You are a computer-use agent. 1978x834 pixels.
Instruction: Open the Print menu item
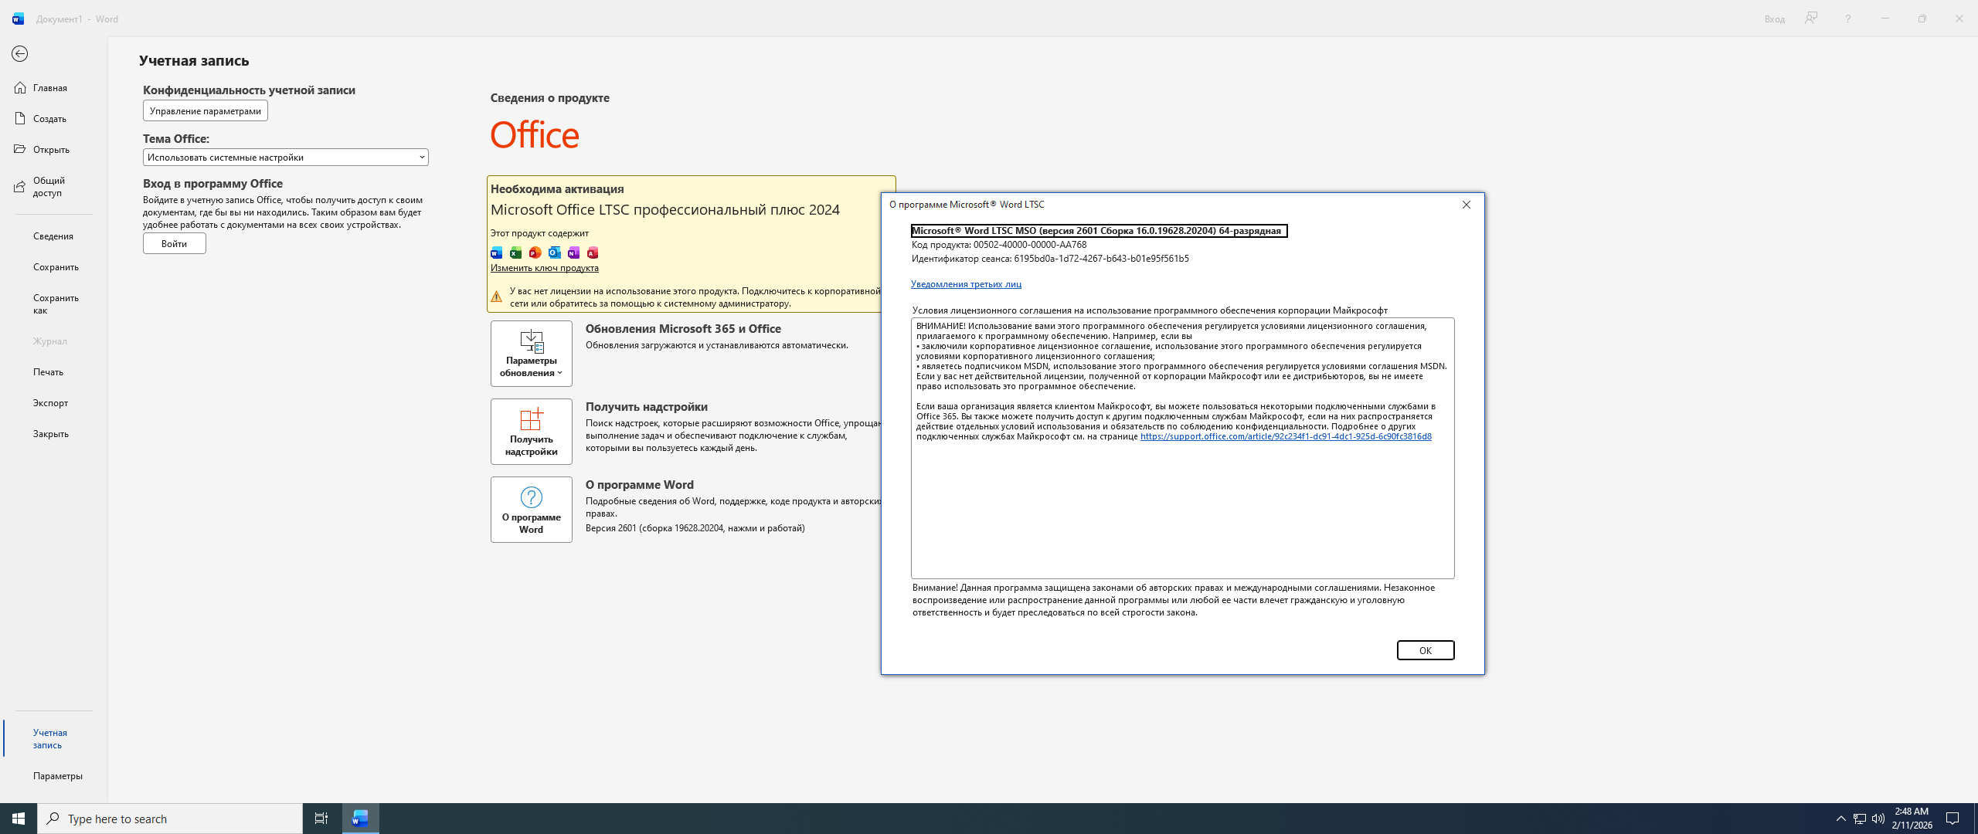pos(48,372)
